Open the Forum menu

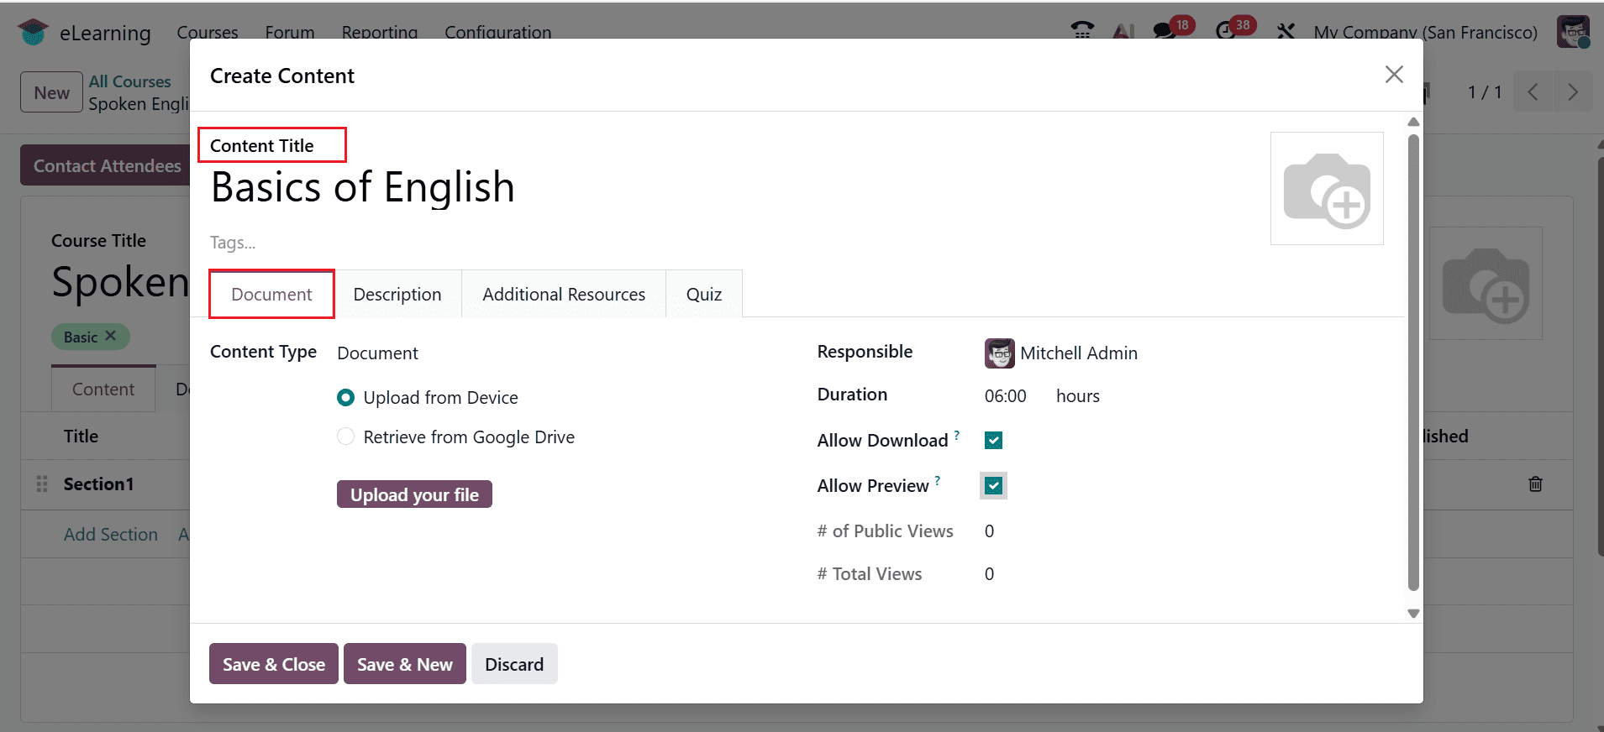click(290, 32)
